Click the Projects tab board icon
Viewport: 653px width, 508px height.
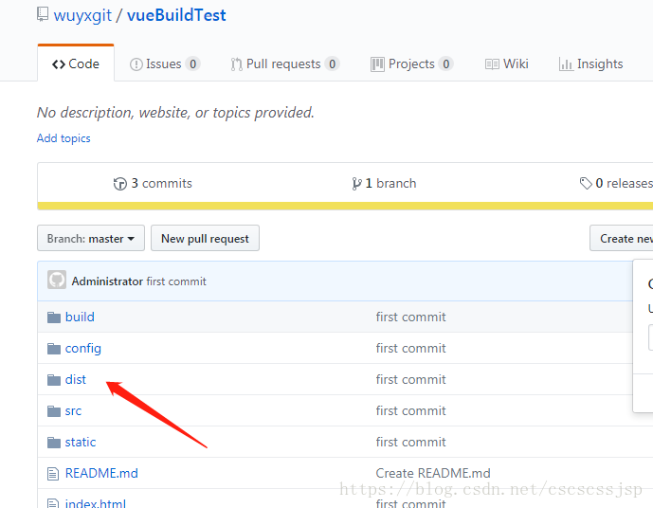tap(377, 64)
